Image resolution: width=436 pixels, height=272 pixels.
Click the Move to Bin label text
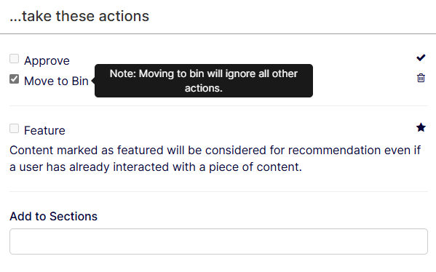(56, 81)
